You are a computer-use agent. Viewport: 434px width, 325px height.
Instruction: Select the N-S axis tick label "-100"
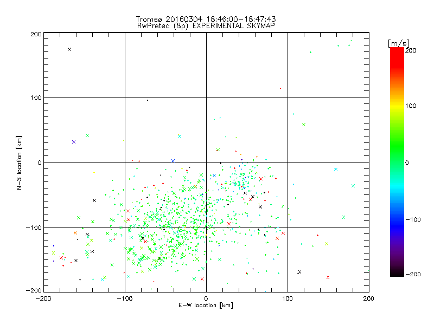34,227
